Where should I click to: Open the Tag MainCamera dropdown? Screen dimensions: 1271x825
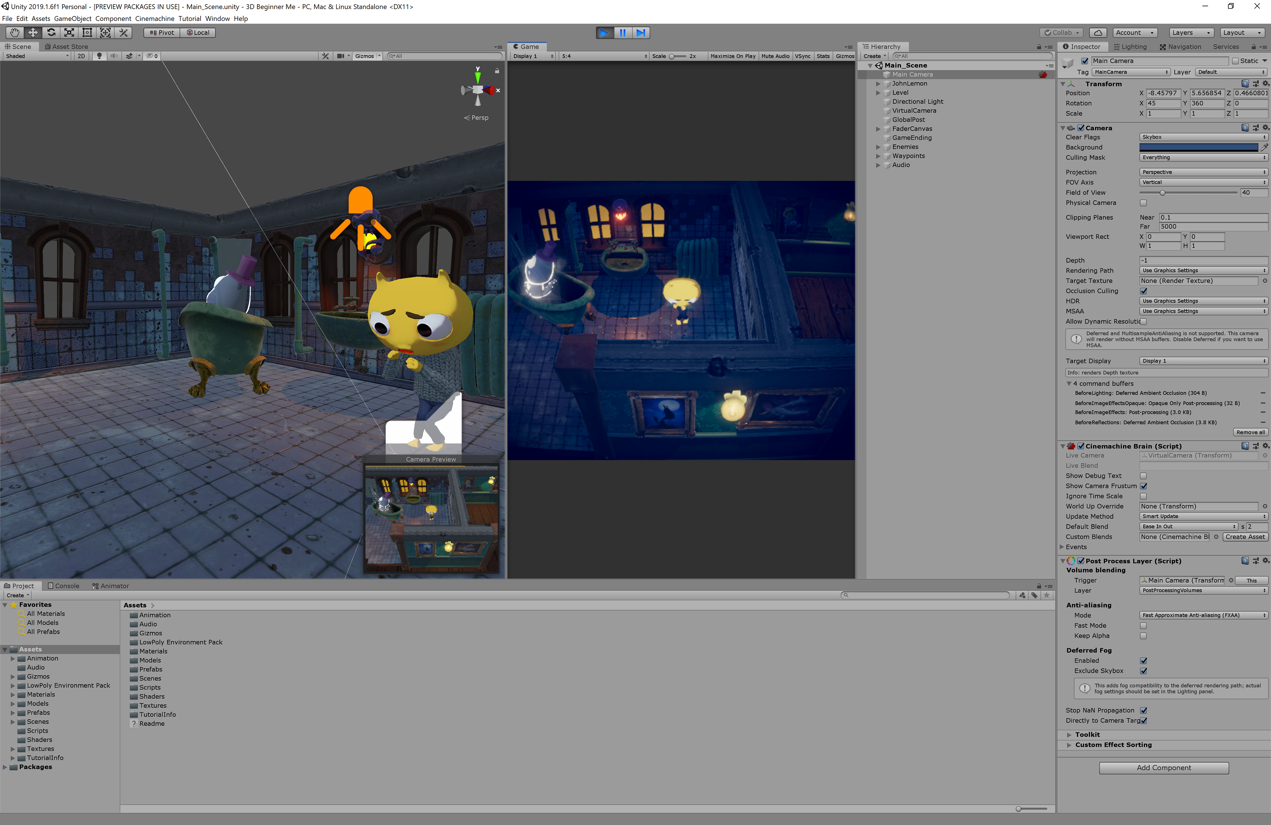coord(1131,72)
